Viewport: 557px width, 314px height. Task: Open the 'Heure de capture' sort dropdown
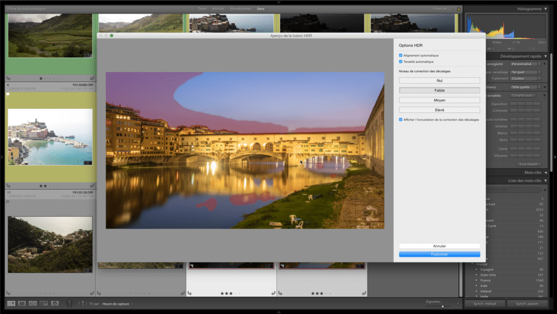click(x=117, y=304)
